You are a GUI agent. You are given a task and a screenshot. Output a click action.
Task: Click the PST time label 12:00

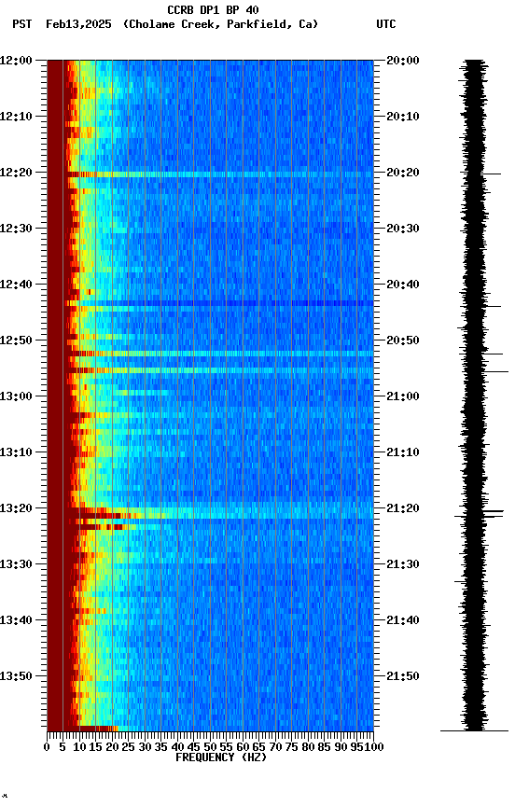[16, 61]
